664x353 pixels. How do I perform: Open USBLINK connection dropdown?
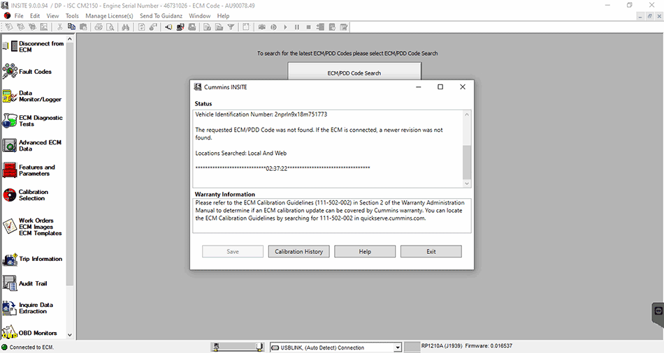[x=397, y=347]
